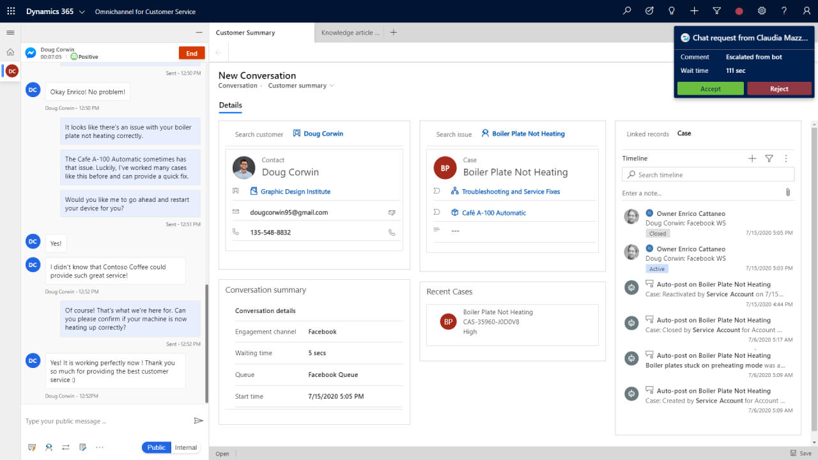Viewport: 818px width, 460px height.
Task: Open the search icon in the top bar
Action: (x=626, y=11)
